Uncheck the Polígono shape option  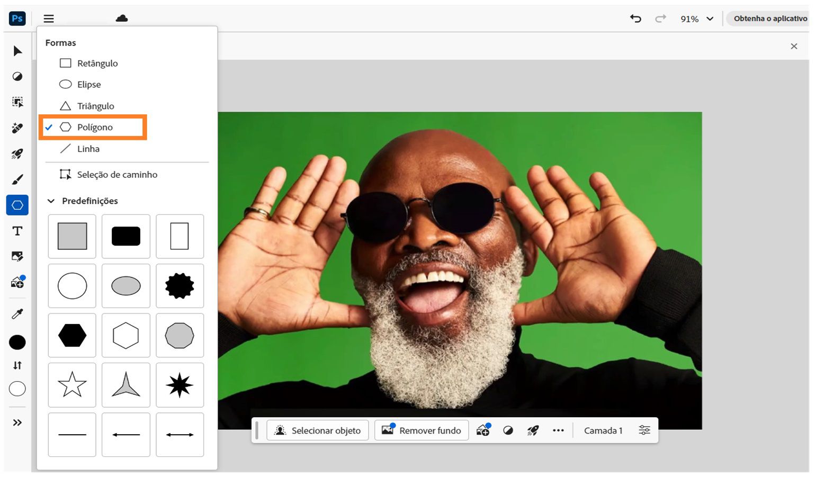(95, 127)
